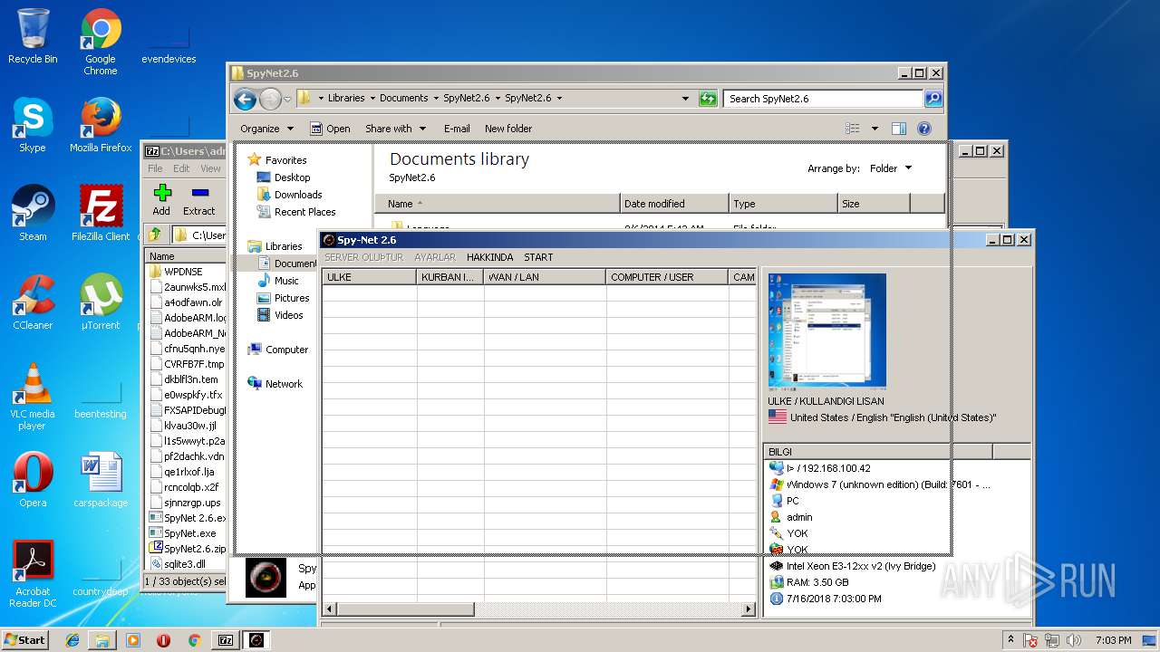
Task: Click the Search SpyNet2.6 input field
Action: pos(824,99)
